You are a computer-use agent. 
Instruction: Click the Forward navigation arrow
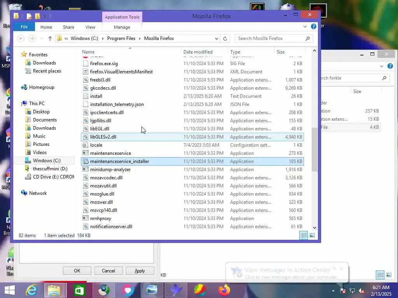pos(32,38)
